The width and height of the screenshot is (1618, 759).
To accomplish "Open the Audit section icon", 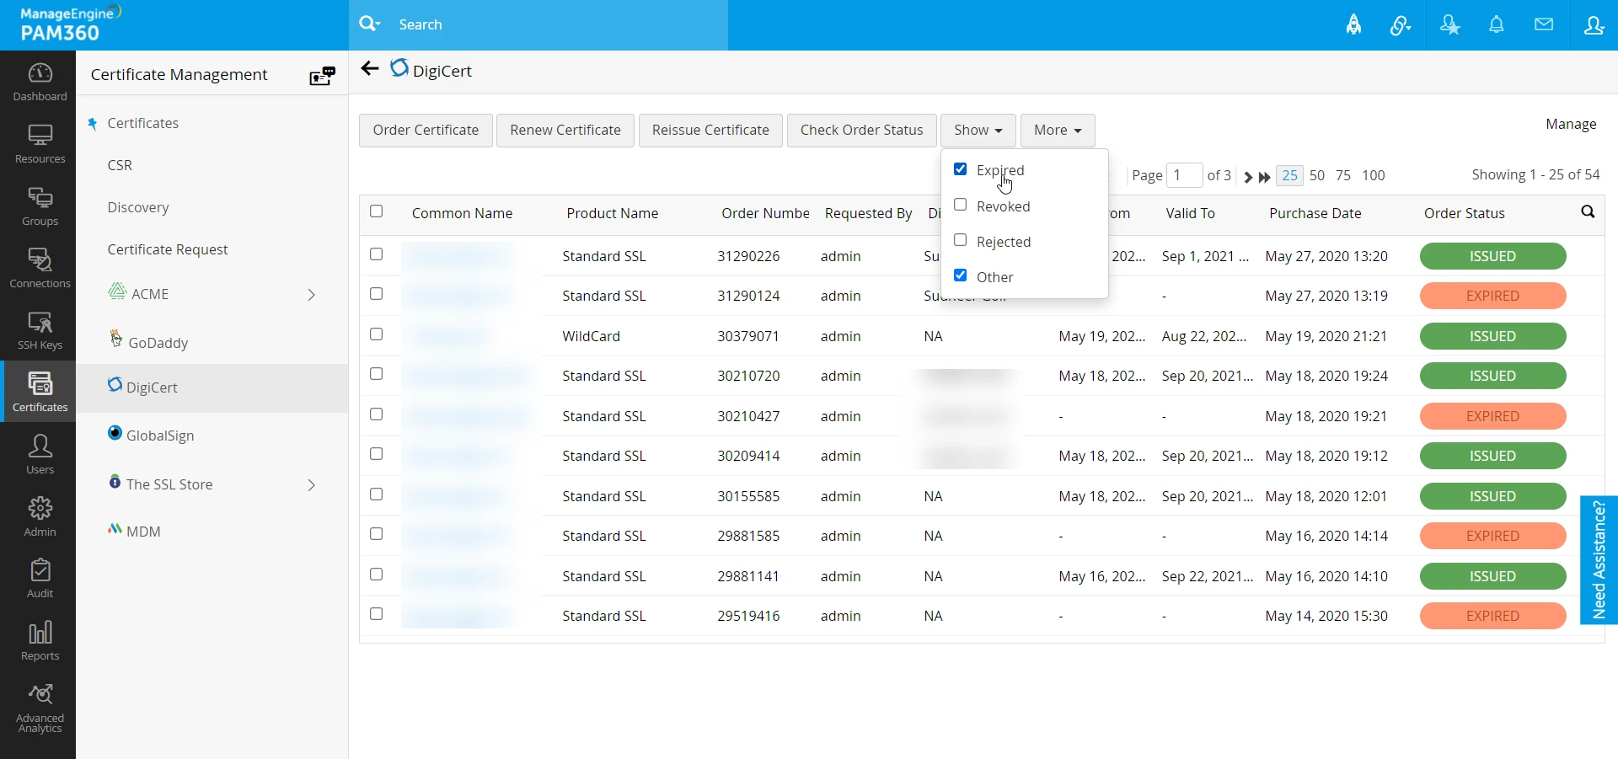I will [x=40, y=578].
